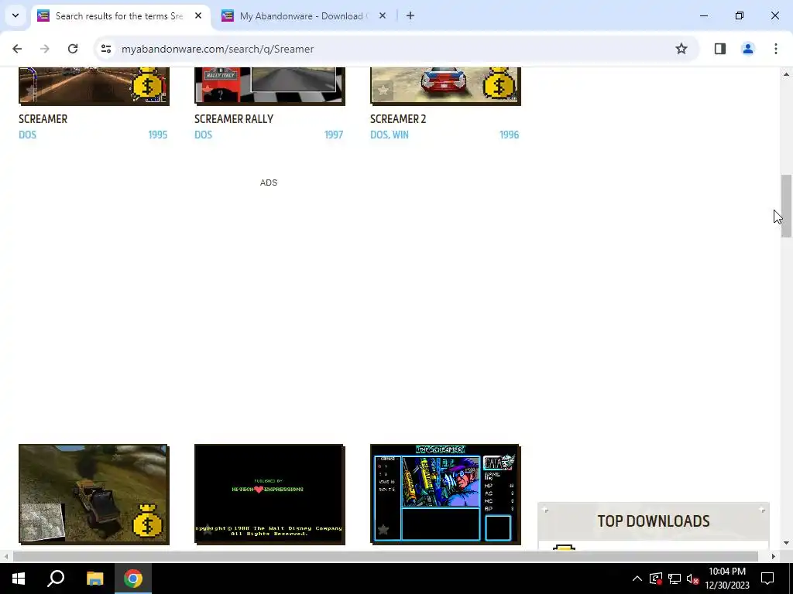Screen dimensions: 793x594
Task: Click horizontal scrollbar right arrow
Action: coord(773,557)
